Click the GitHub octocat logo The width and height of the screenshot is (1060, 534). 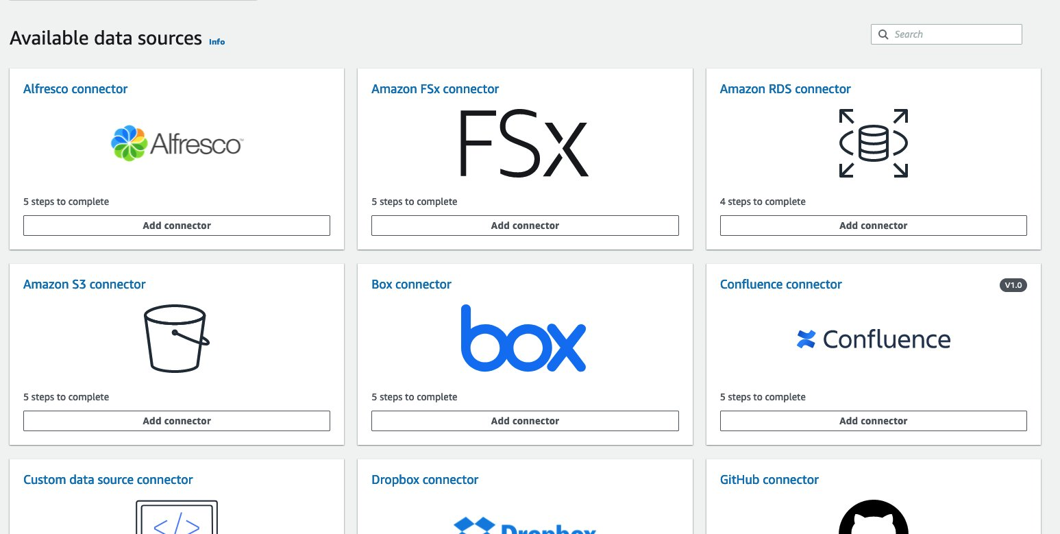coord(874,518)
